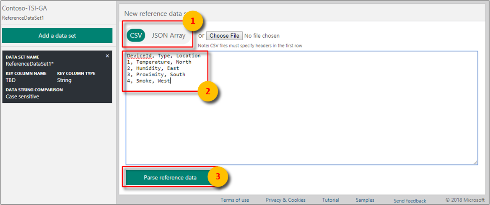
Task: Click the String key column type
Action: point(64,80)
